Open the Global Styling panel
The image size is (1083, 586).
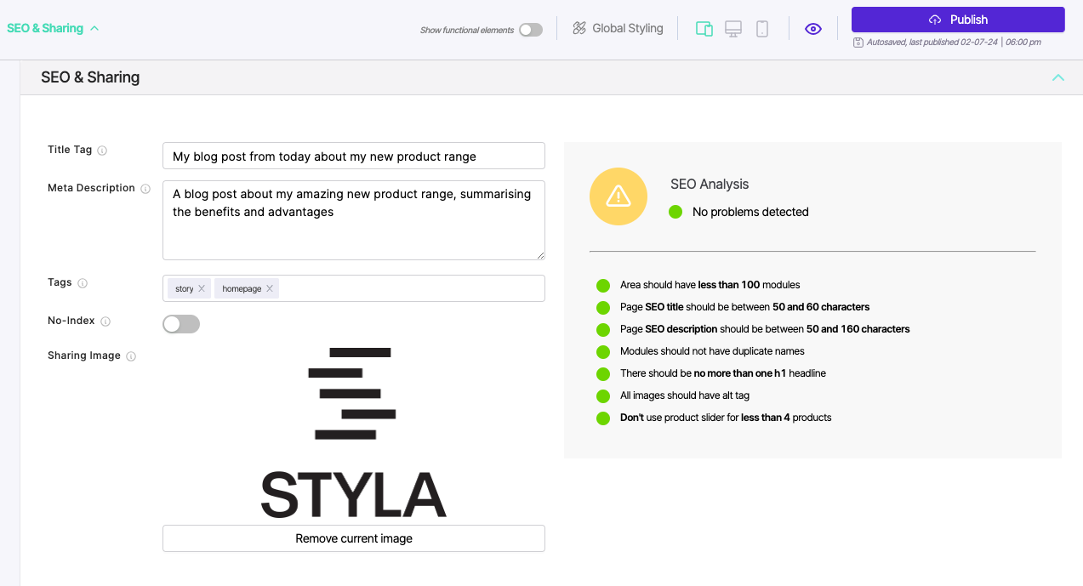coord(618,28)
